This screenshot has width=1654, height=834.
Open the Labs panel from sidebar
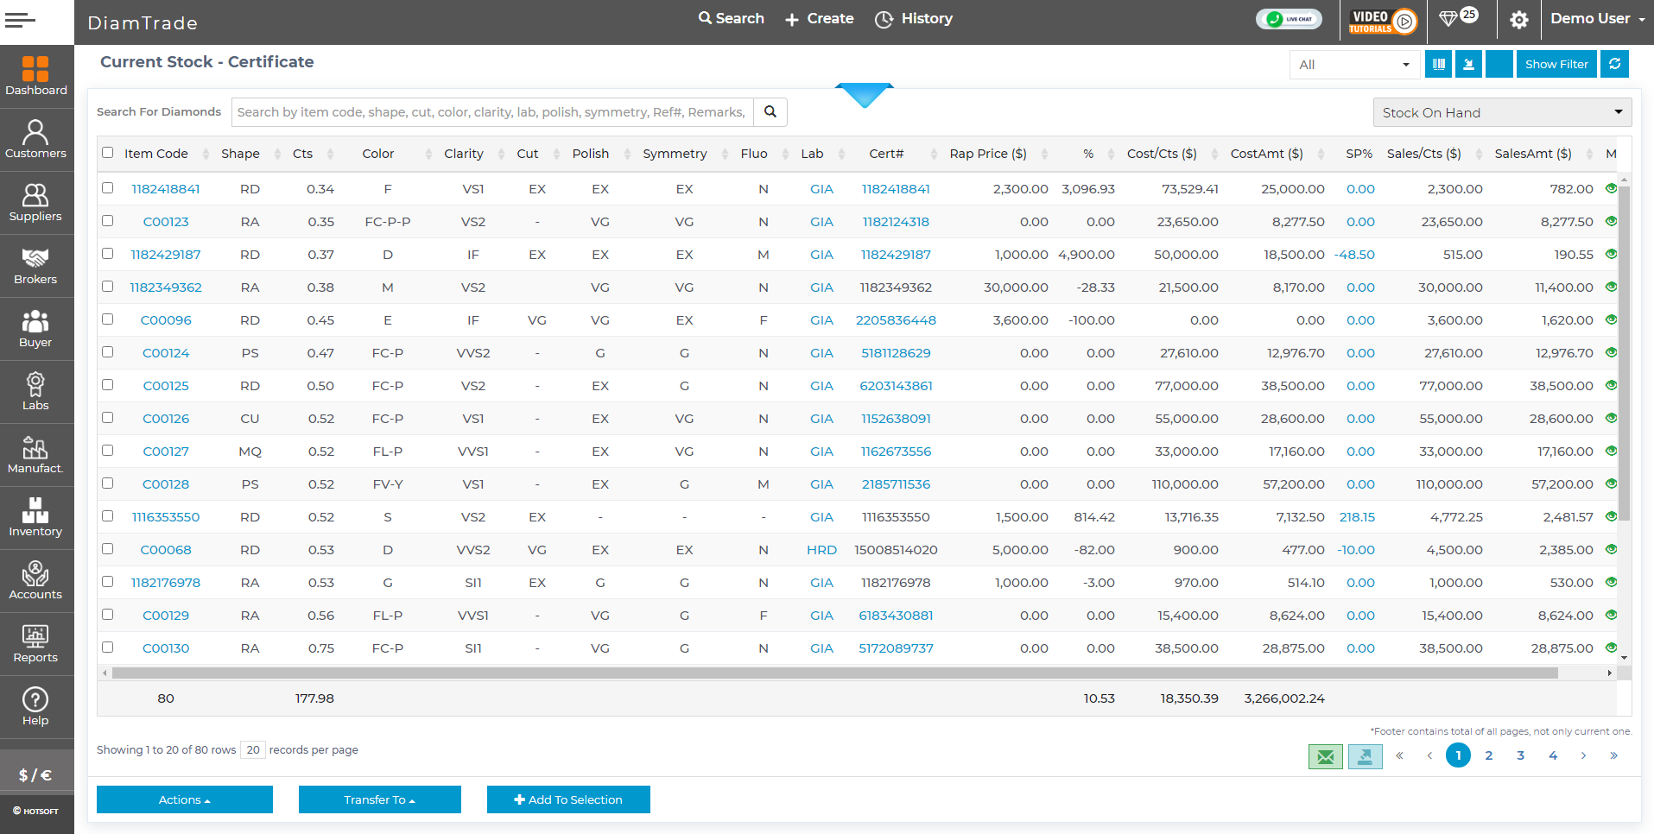(x=35, y=391)
